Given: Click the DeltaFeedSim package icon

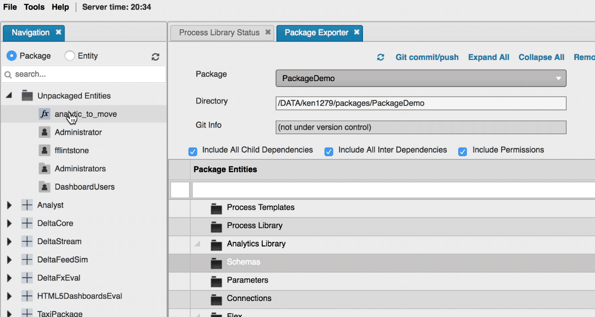Looking at the screenshot, I should coord(27,260).
